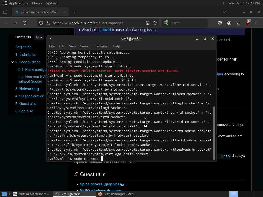Go to 3 Networking section

pos(27,89)
